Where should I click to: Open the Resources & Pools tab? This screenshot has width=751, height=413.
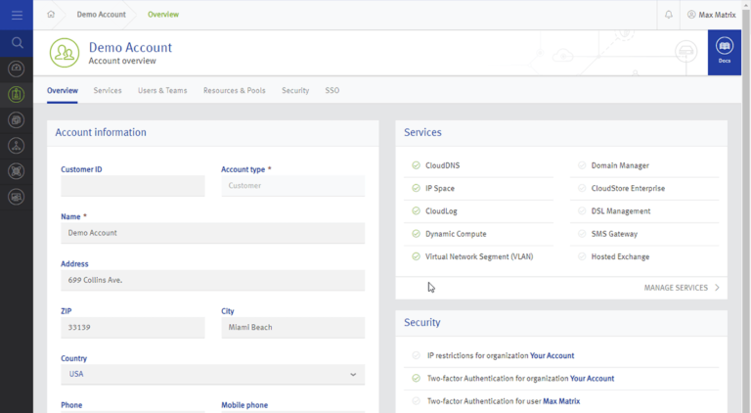point(234,90)
